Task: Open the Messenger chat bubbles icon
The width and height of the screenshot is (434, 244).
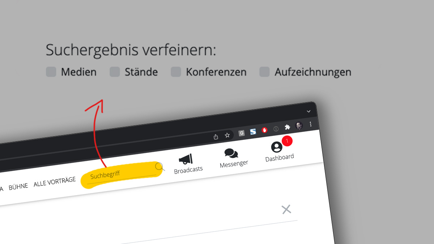Action: [231, 154]
